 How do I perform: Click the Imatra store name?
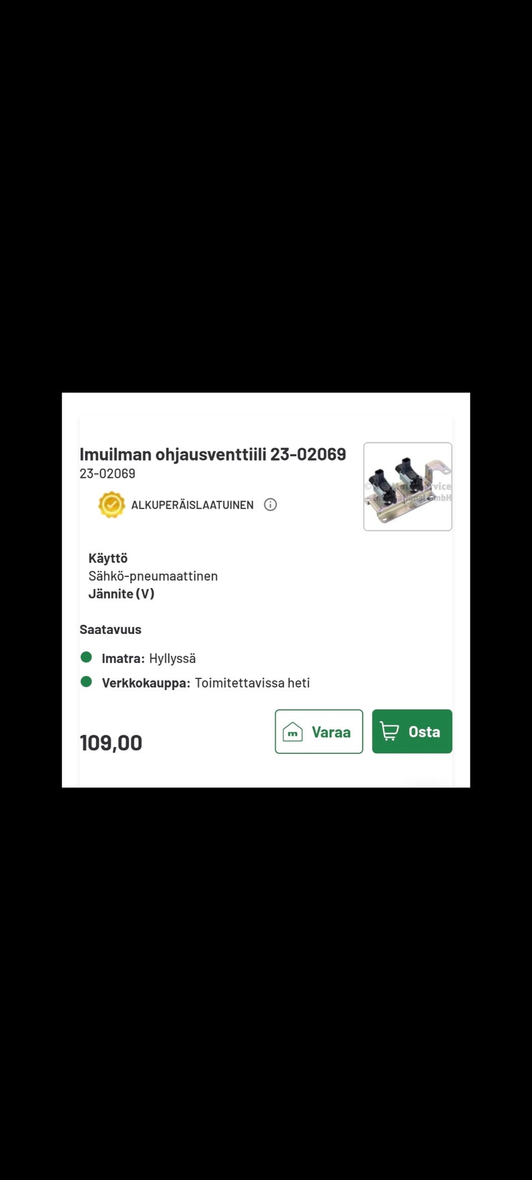click(x=123, y=658)
